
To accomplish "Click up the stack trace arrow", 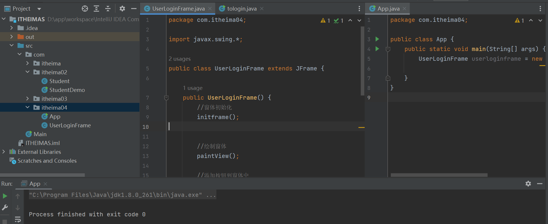I will pos(18,196).
